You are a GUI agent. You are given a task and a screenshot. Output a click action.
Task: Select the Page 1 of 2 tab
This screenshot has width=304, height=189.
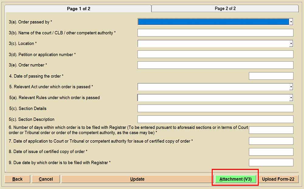[x=78, y=9]
